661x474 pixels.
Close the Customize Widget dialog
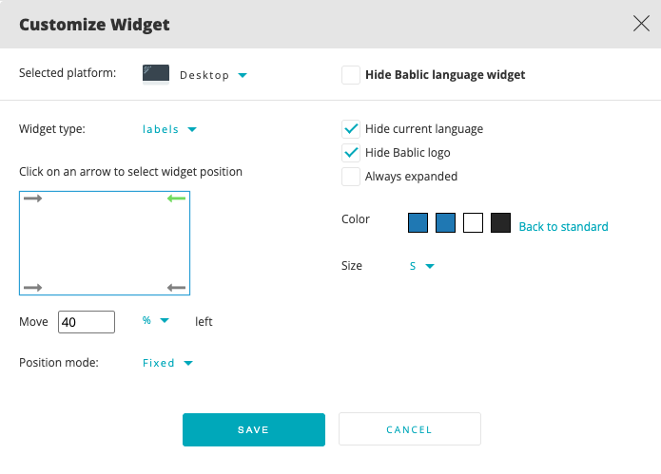pyautogui.click(x=641, y=24)
